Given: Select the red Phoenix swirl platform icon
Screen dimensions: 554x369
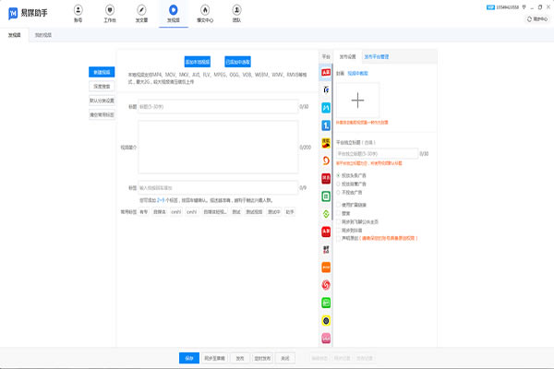Looking at the screenshot, I should click(x=326, y=285).
